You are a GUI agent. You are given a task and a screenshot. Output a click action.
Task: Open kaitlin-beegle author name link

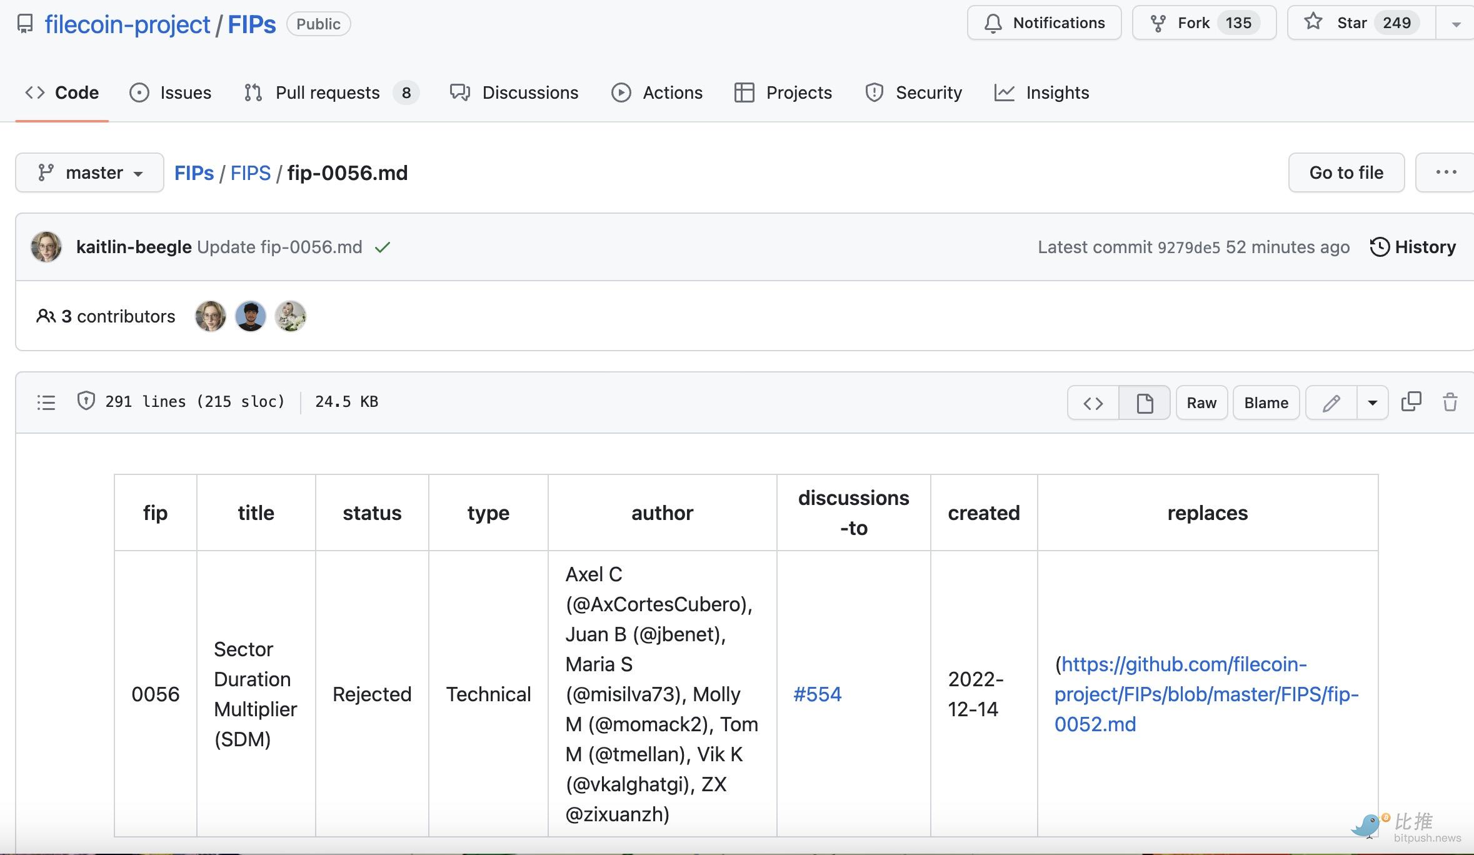pyautogui.click(x=134, y=247)
